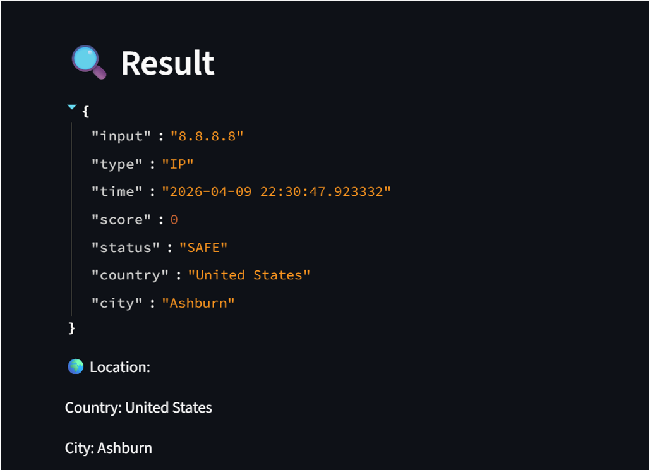Click the 2026-04-09 timestamp value
This screenshot has height=470, width=650.
(x=276, y=191)
